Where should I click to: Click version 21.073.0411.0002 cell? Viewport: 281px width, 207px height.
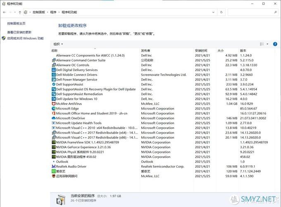[x=253, y=118]
